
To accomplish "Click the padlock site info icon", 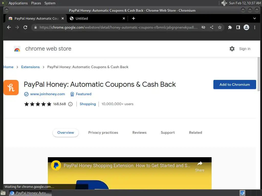I will pyautogui.click(x=35, y=27).
